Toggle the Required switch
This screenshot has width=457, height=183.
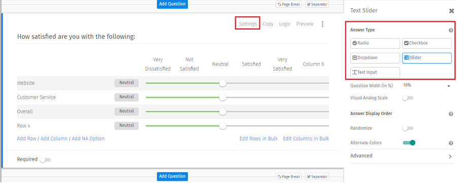[45, 160]
